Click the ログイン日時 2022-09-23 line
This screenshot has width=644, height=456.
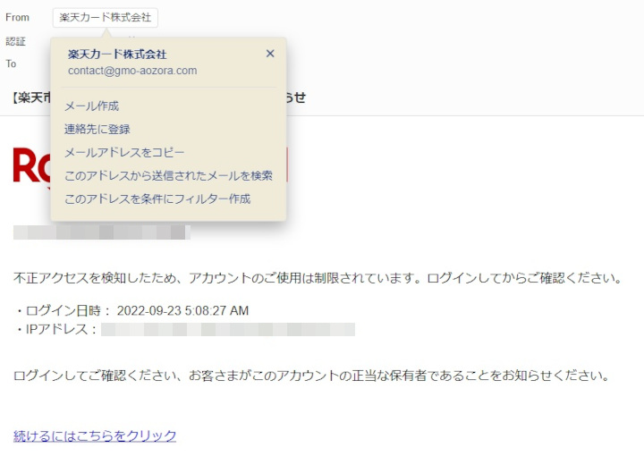point(131,310)
